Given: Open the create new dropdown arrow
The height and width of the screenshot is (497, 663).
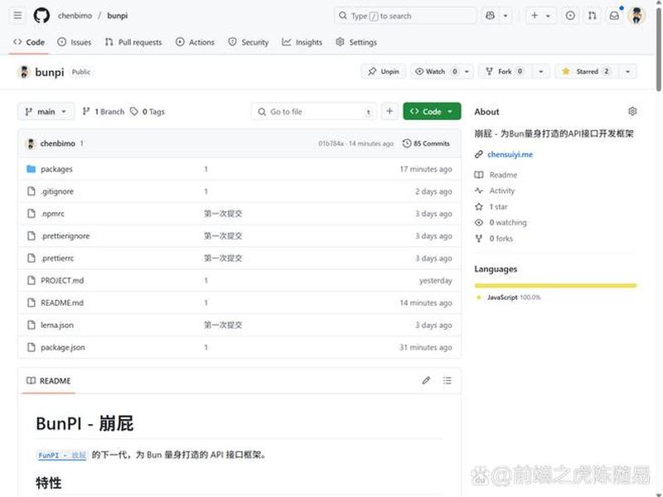Looking at the screenshot, I should pos(548,16).
